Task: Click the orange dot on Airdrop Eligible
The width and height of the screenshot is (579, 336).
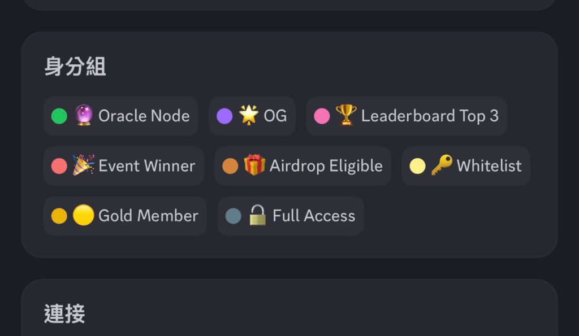Action: pos(230,166)
